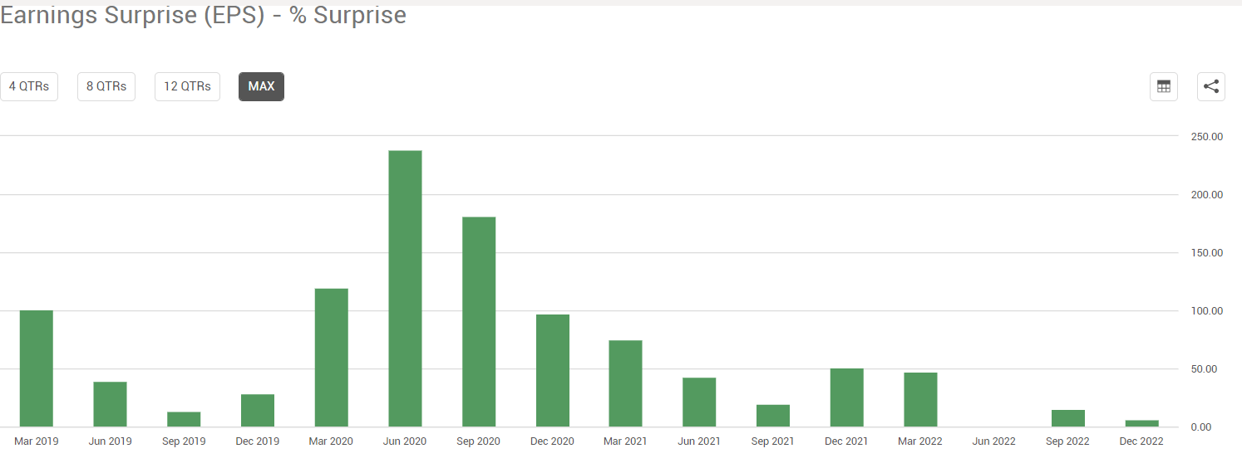Open the data table view icon

point(1164,86)
